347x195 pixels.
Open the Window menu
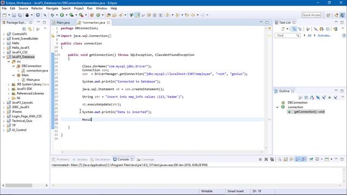[101, 9]
